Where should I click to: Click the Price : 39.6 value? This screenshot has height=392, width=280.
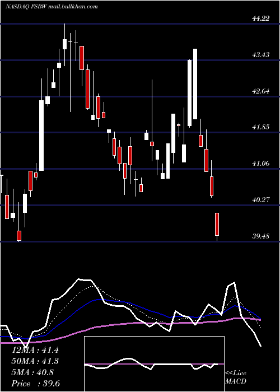[x=36, y=384]
